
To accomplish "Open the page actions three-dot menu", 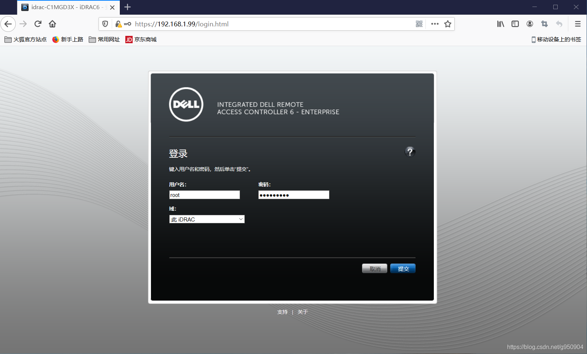I will pos(435,24).
